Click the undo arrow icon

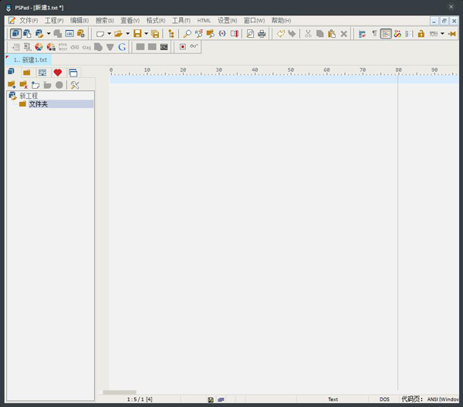281,33
